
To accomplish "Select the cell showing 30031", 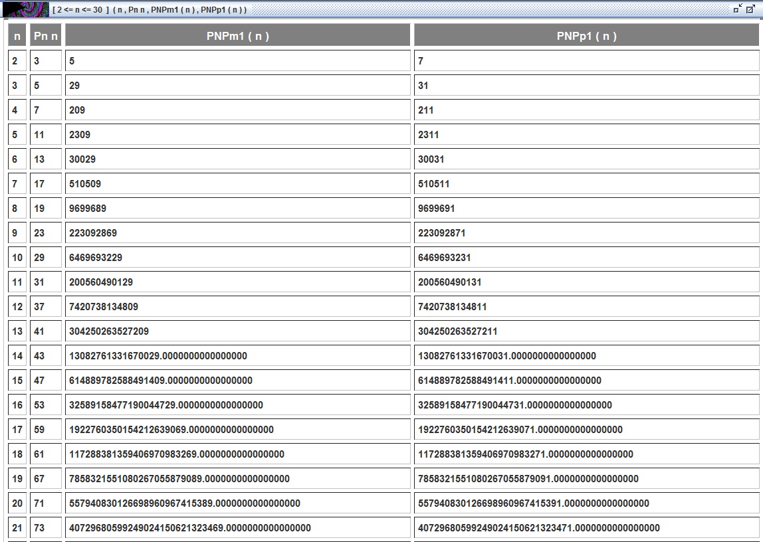I will pos(586,159).
